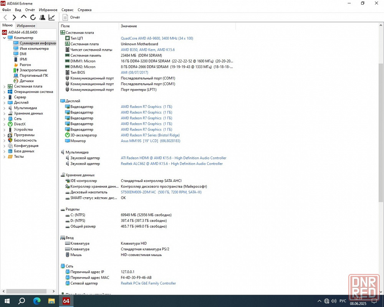The height and width of the screenshot is (307, 384).
Task: Open QuadCore AMD A8-9600 CPU link
Action: (x=157, y=38)
